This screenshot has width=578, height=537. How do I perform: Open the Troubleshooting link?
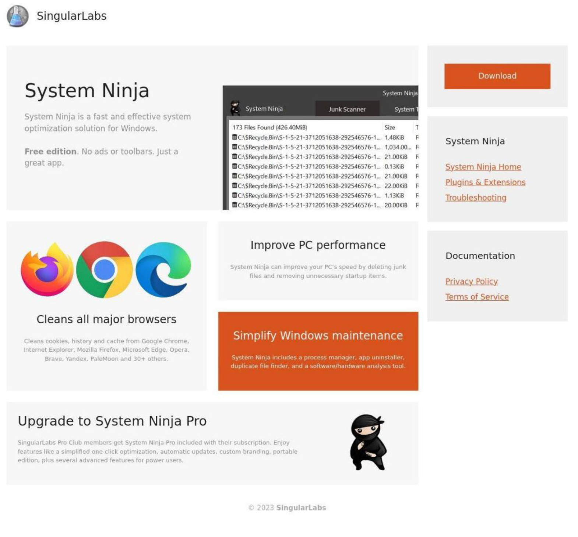coord(476,198)
